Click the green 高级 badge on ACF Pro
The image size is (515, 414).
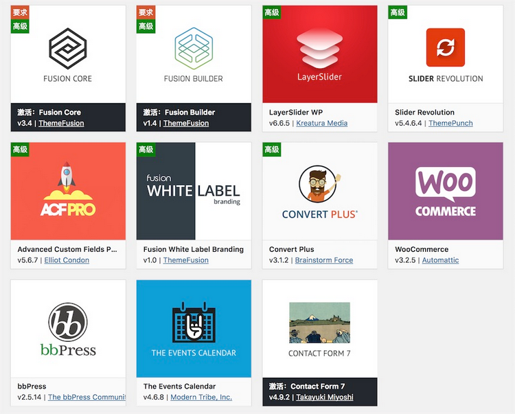coord(20,150)
